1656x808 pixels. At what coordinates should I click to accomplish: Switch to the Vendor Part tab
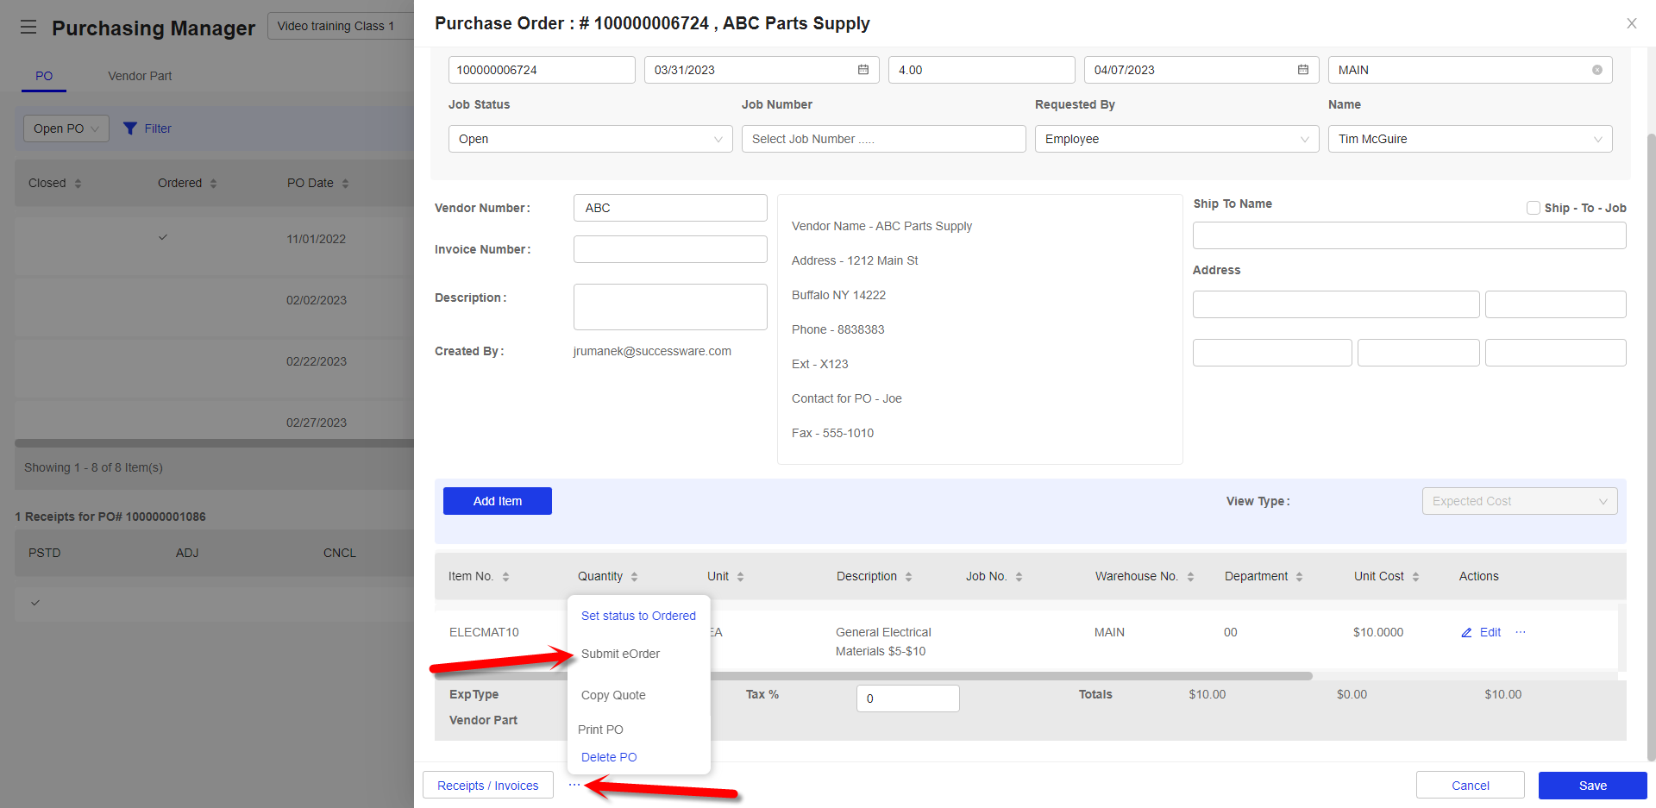[x=140, y=76]
